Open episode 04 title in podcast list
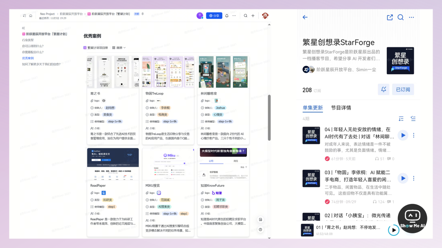The height and width of the screenshot is (248, 442). 359,133
